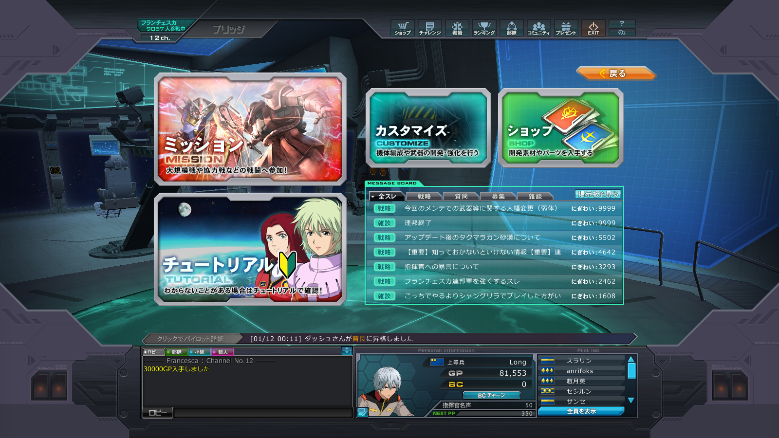
Task: Open the shop cart icon in top toolbar
Action: click(x=403, y=28)
